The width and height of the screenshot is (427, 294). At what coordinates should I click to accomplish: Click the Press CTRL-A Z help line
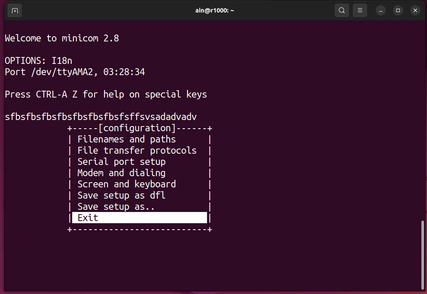tap(106, 95)
